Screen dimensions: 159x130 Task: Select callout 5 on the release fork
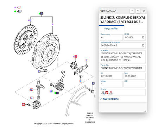tap(87, 60)
